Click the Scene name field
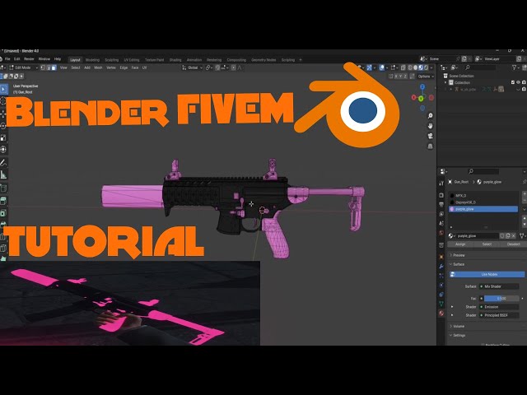Viewport: 527px width, 395px height. 441,58
